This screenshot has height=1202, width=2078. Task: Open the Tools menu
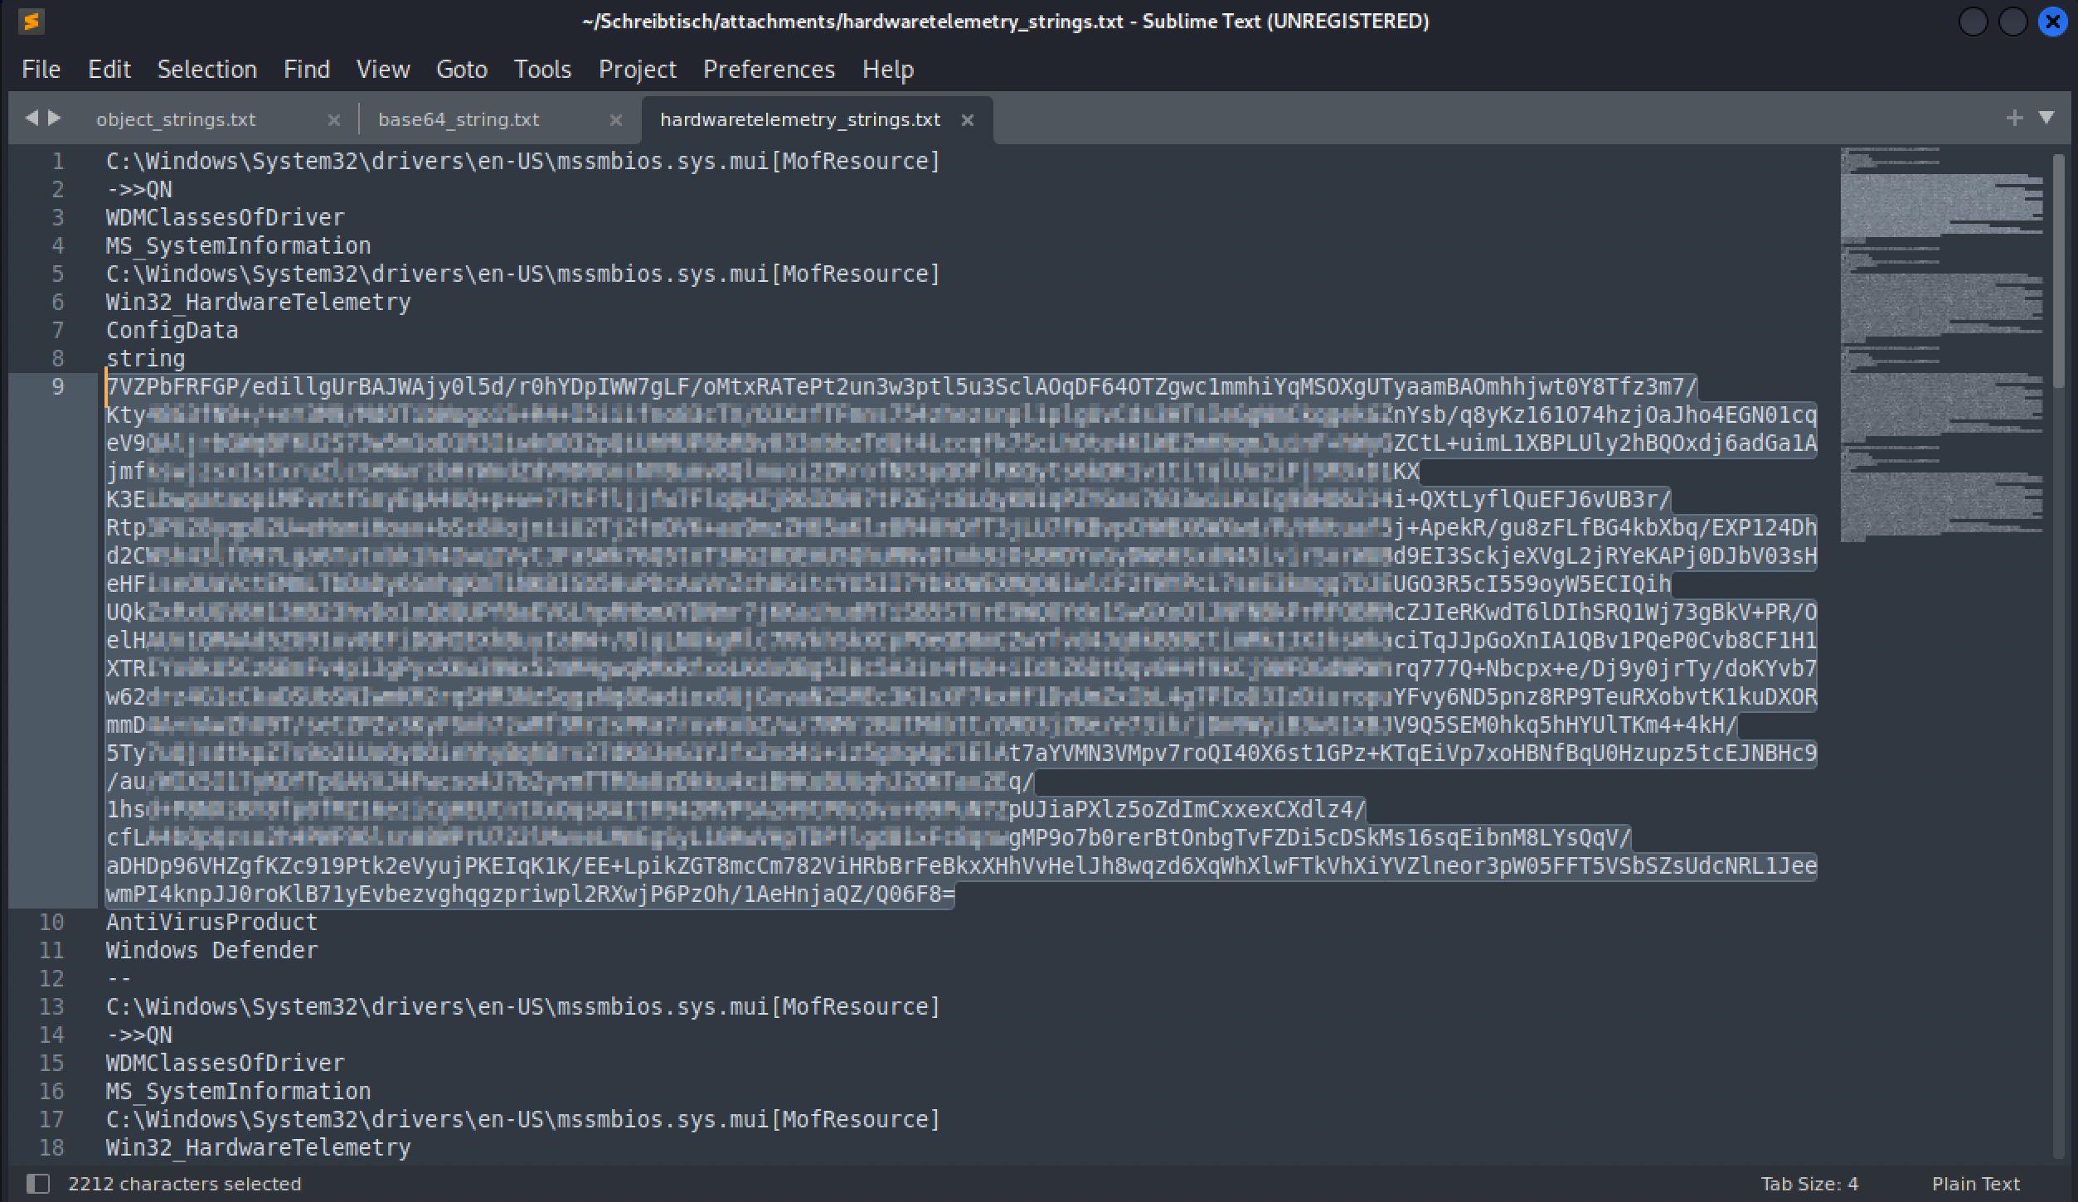point(542,70)
